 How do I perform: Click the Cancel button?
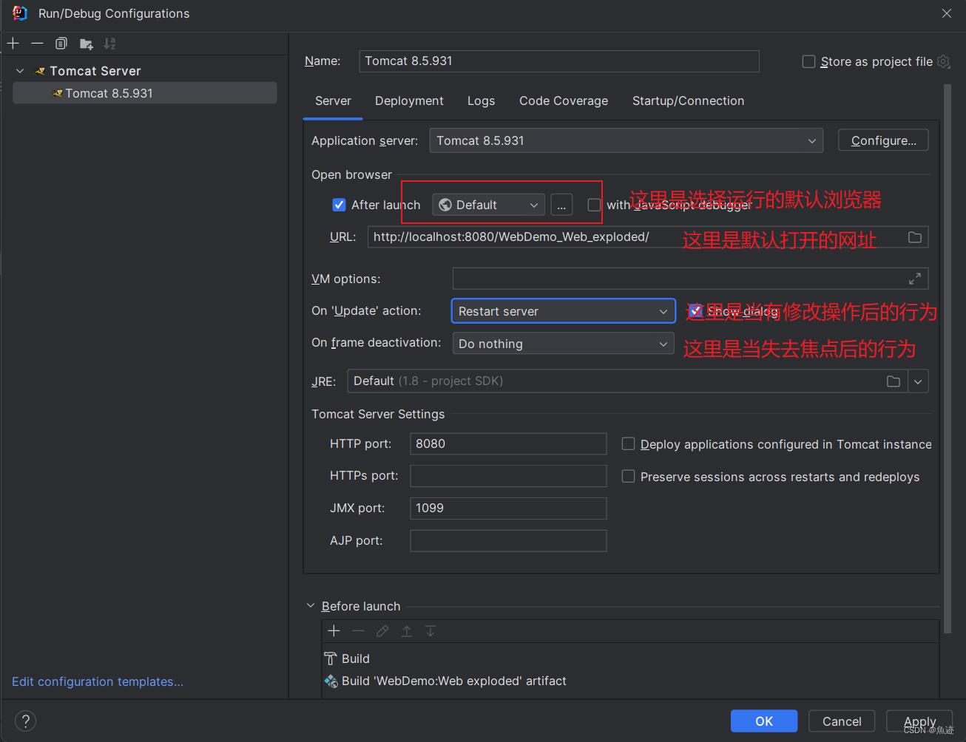click(842, 721)
